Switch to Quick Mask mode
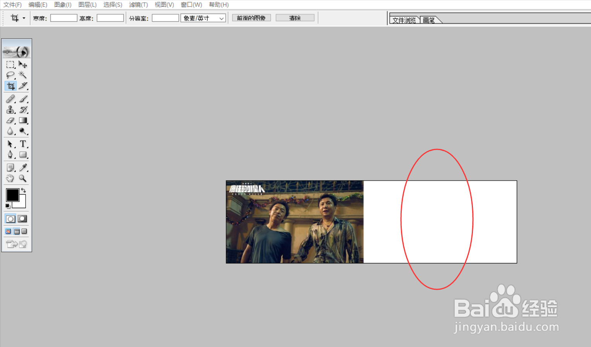This screenshot has width=591, height=347. click(x=22, y=219)
